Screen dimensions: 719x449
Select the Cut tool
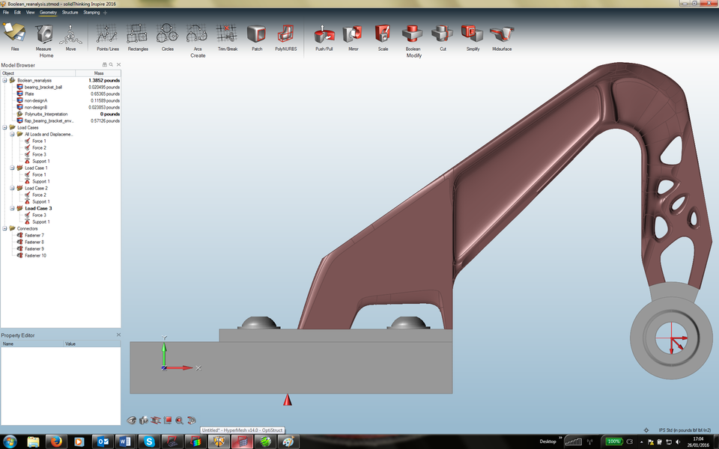(x=443, y=34)
